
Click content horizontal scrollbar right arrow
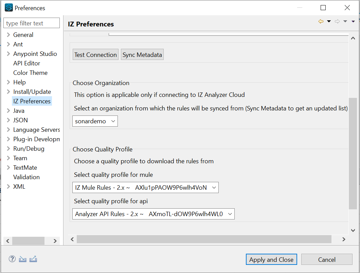pos(344,239)
